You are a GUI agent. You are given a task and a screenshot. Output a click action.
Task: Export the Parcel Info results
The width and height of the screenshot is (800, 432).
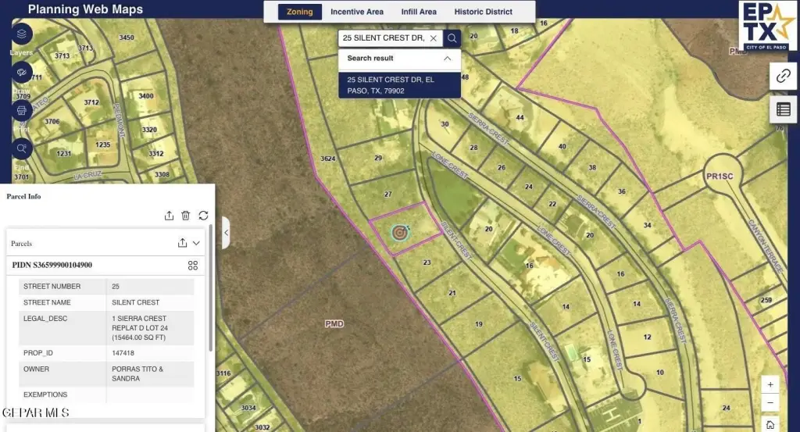(x=169, y=216)
